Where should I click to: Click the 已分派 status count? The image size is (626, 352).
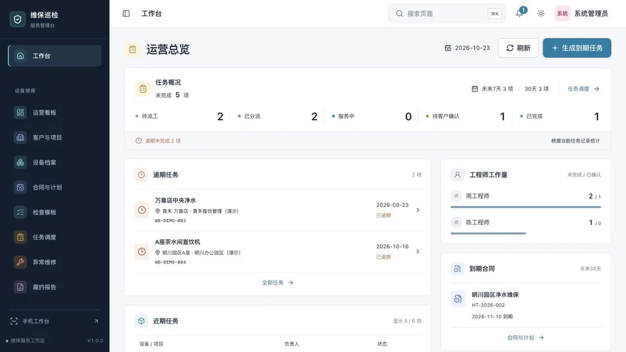[314, 117]
